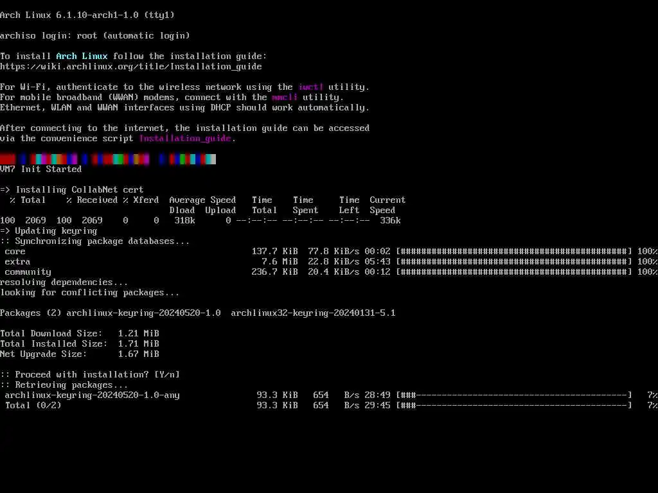This screenshot has height=493, width=658.
Task: Click the 'VM7 Init Started' line
Action: [40, 169]
